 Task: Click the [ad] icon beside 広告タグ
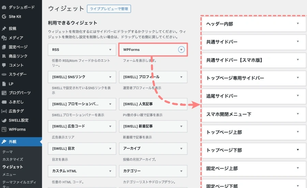(x=4, y=111)
